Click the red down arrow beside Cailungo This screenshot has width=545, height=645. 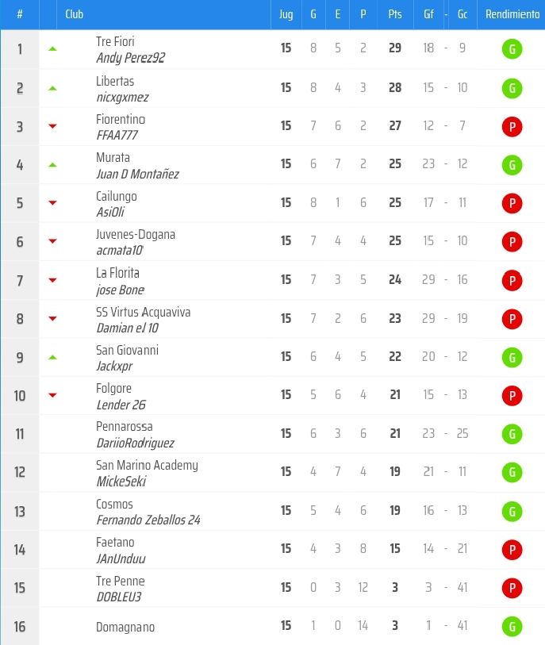click(x=52, y=202)
